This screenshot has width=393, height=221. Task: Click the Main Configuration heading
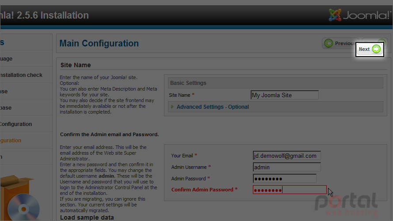coord(99,43)
